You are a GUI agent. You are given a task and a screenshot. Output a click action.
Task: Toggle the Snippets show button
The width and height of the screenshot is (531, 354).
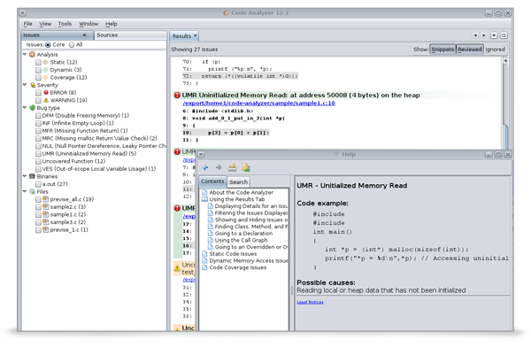coord(442,50)
